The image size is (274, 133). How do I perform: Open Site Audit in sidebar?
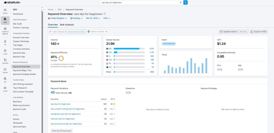coord(17,24)
